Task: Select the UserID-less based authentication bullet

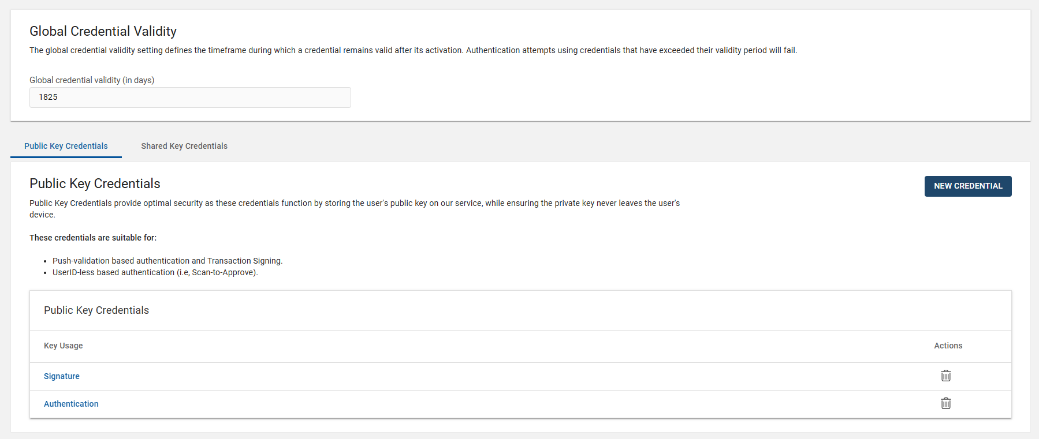Action: [155, 272]
